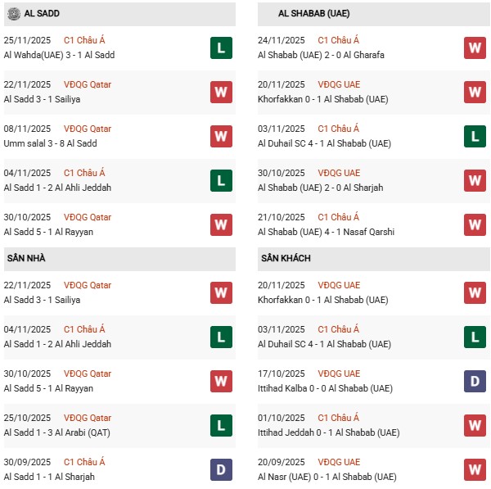
Task: Select the SÂN KHÁCH away matches header
Action: point(286,259)
